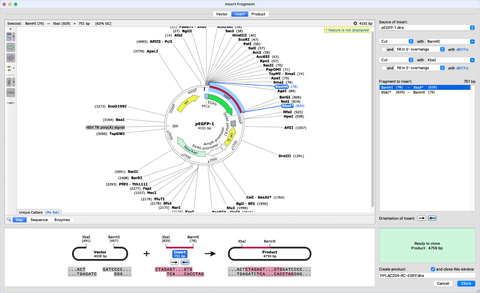Toggle the Abc feature labels icon
The height and width of the screenshot is (293, 480).
(x=9, y=82)
